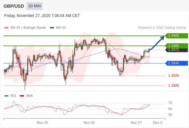This screenshot has width=189, height=128.
Task: Click the Dec 5 date axis marker
Action: click(x=158, y=123)
